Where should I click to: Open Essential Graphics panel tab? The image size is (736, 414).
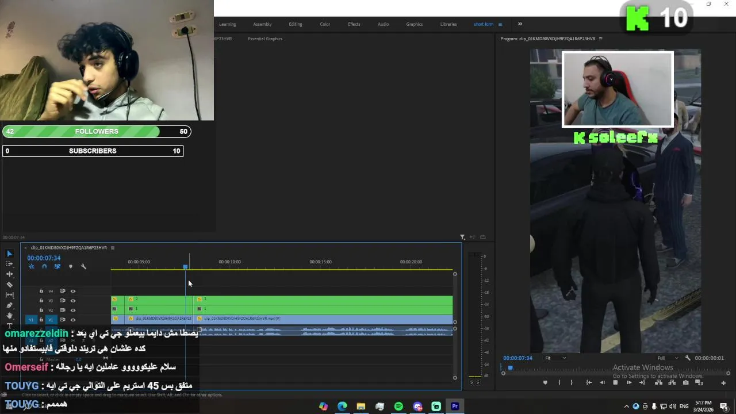tap(265, 39)
